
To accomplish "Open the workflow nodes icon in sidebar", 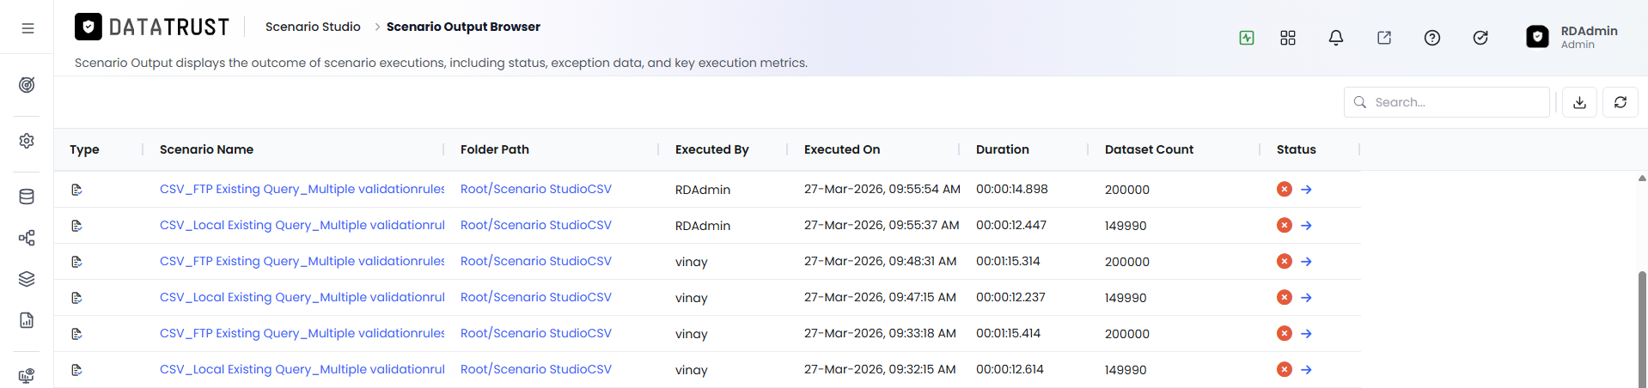I will pyautogui.click(x=27, y=238).
